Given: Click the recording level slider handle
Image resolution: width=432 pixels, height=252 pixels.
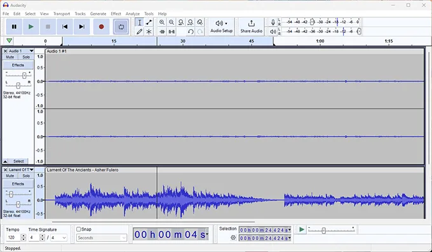Looking at the screenshot, I should pos(312,22).
